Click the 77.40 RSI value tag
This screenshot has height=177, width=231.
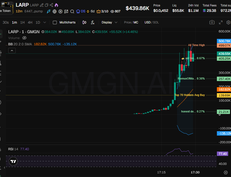[x=223, y=154]
